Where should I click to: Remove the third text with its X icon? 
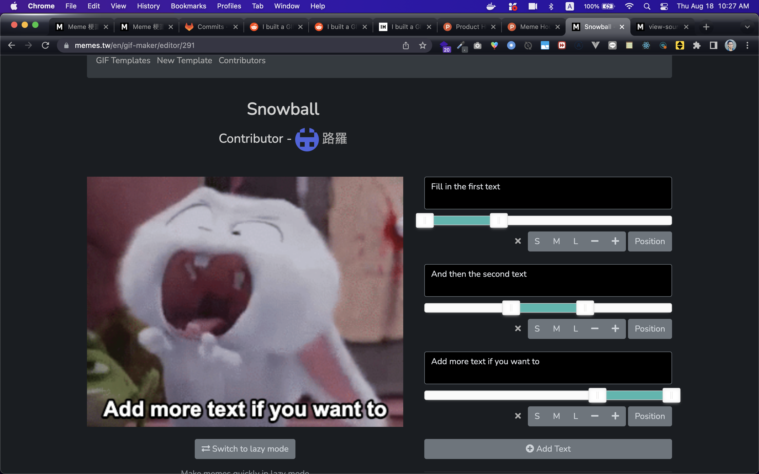(x=518, y=416)
